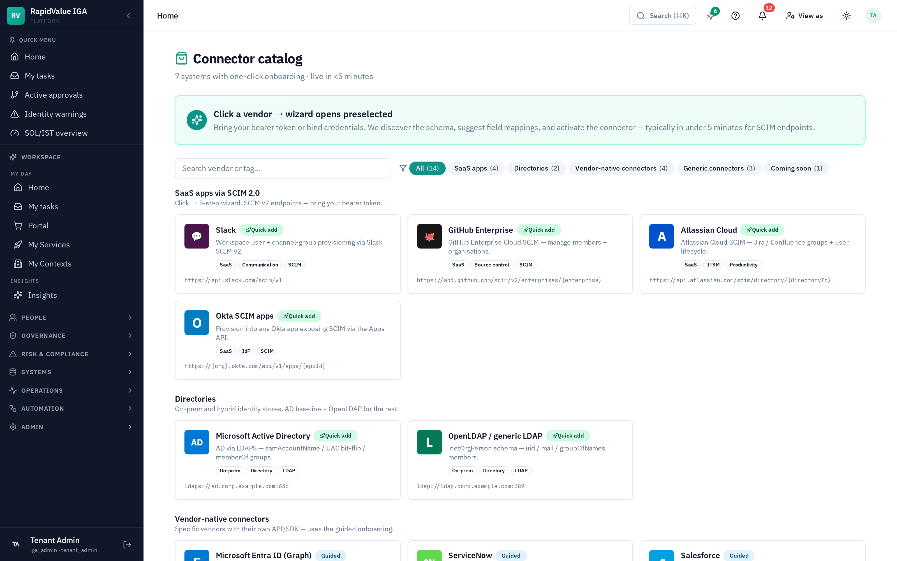Filter by Generic connectors (3)
The image size is (897, 561).
pos(719,168)
